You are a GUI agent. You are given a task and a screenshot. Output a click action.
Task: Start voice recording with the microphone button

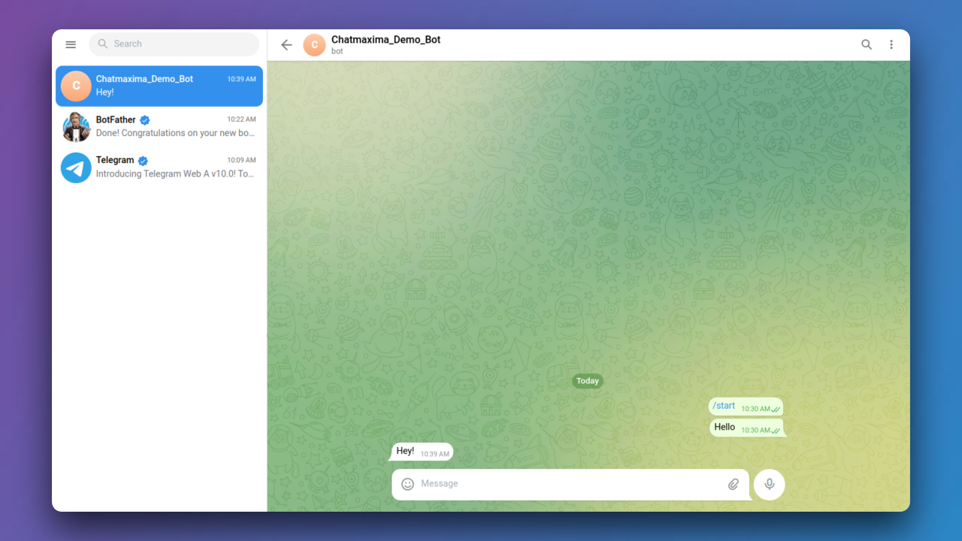click(x=770, y=484)
